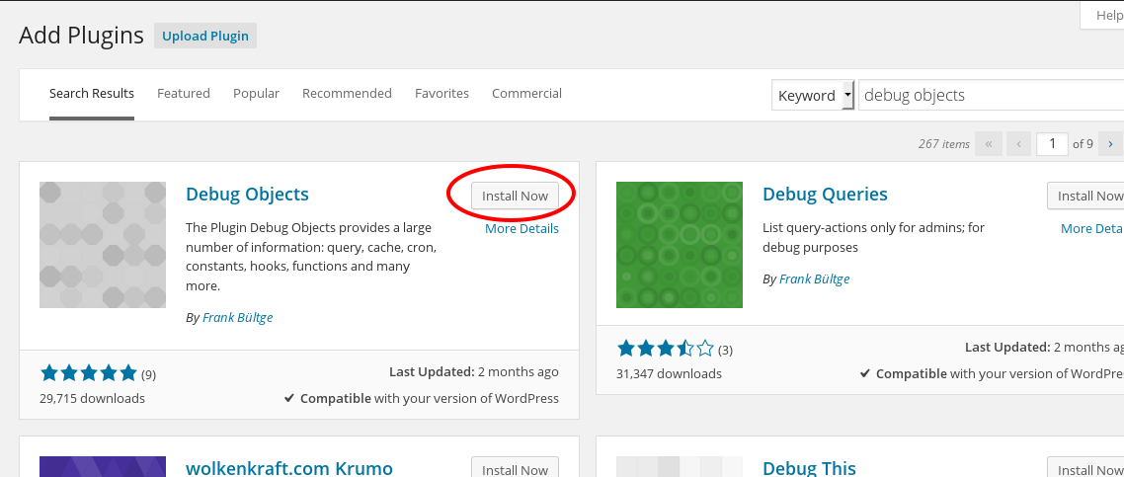This screenshot has width=1124, height=477.
Task: Install the Debug Queries plugin now
Action: (1086, 196)
